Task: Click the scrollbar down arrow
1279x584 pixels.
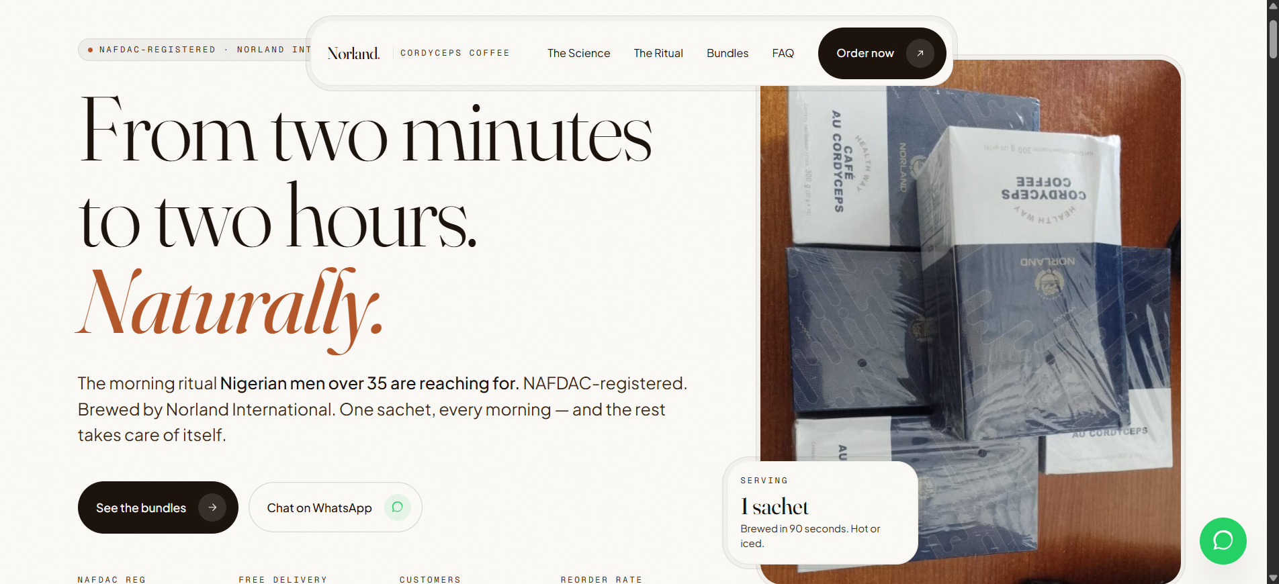Action: [1273, 578]
